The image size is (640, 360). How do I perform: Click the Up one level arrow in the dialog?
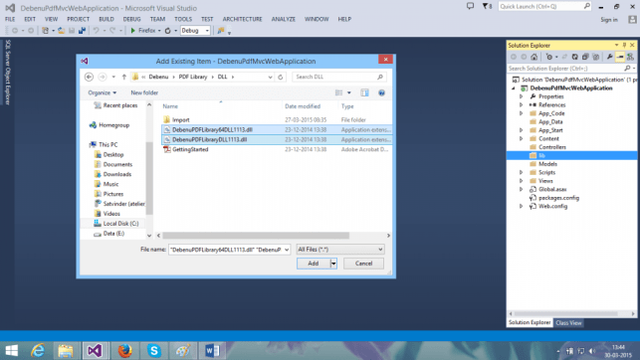click(124, 77)
